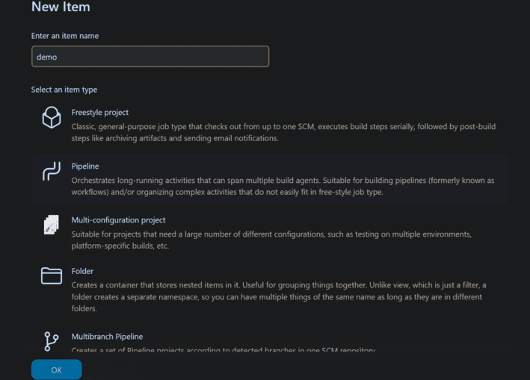The height and width of the screenshot is (380, 530).
Task: Click the Freestyle project description text
Action: (283, 132)
